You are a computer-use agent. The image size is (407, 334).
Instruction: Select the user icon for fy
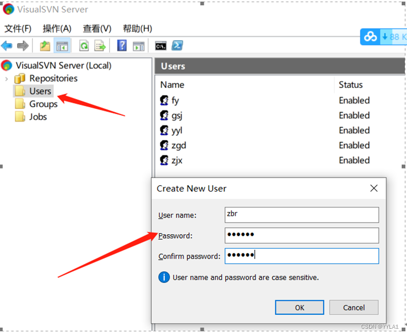click(164, 100)
